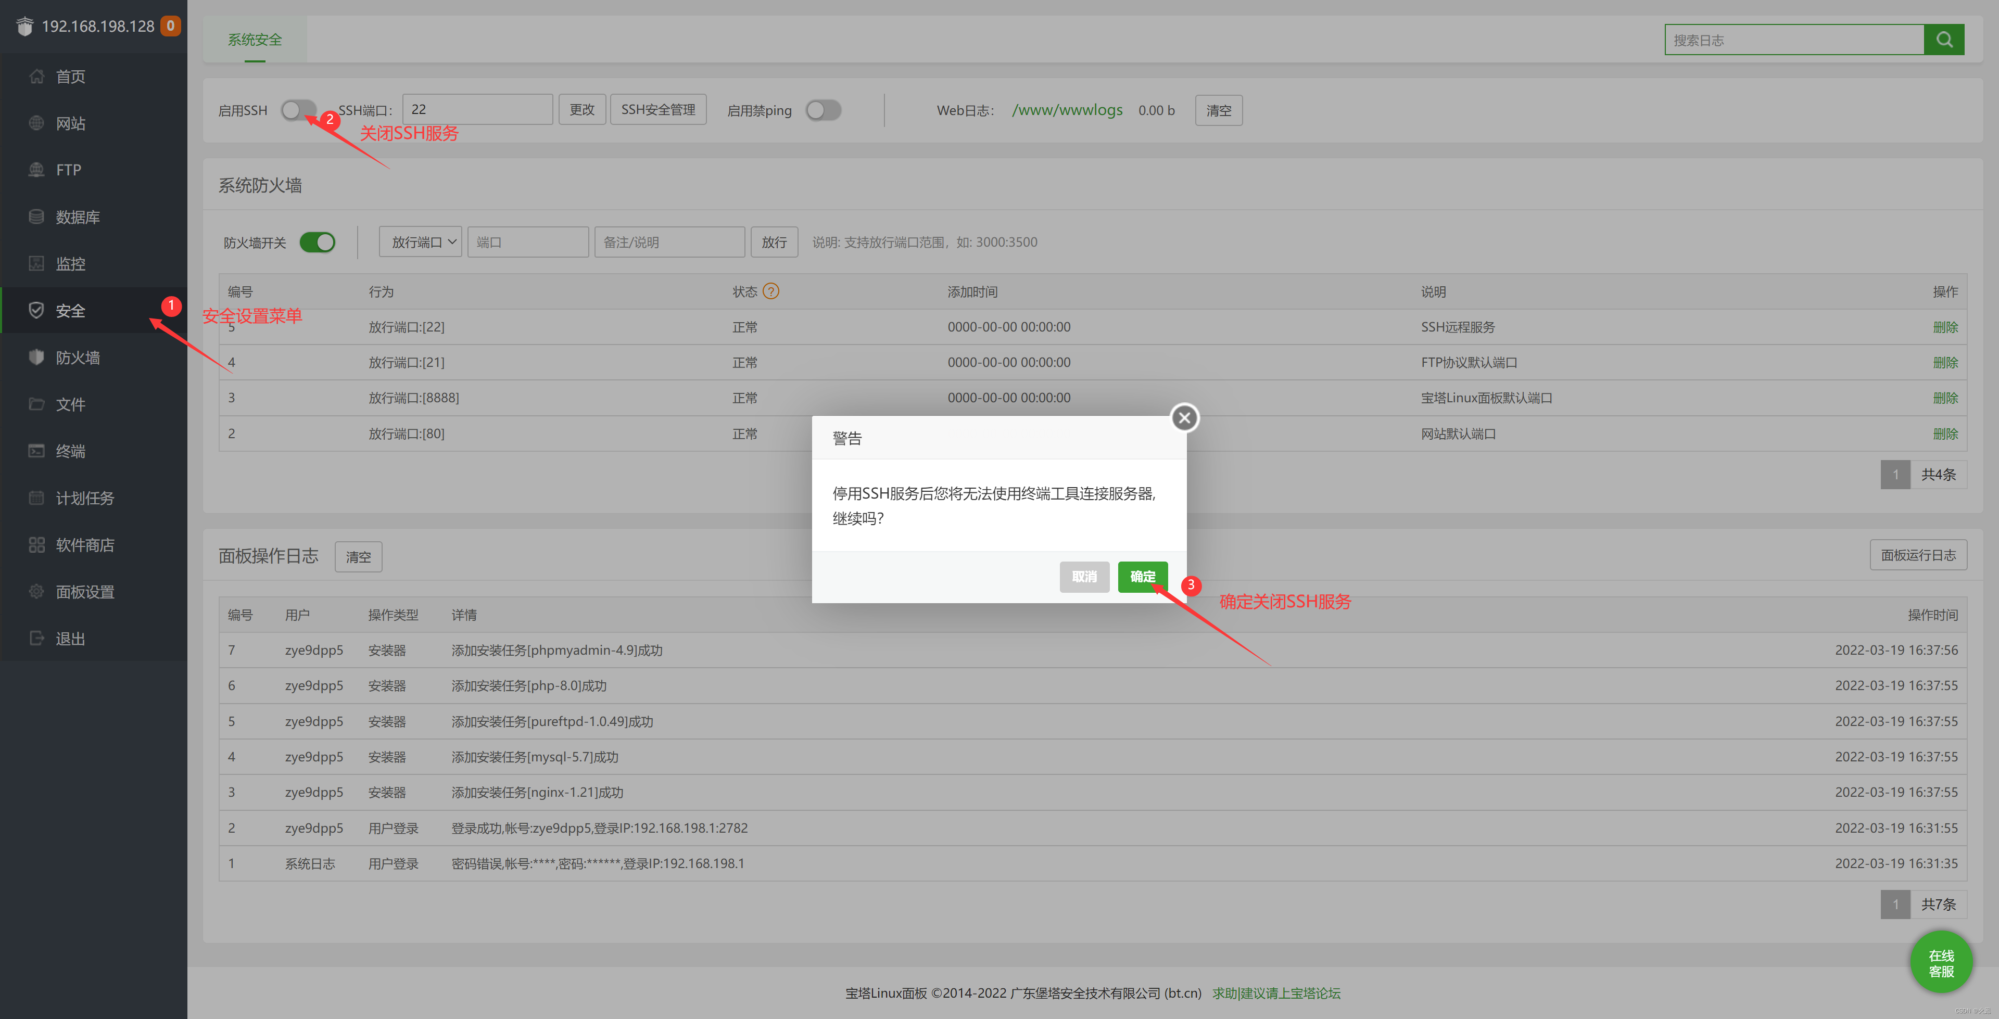Image resolution: width=1999 pixels, height=1019 pixels.
Task: Click 清空 beside 面板操作日志
Action: pyautogui.click(x=359, y=556)
